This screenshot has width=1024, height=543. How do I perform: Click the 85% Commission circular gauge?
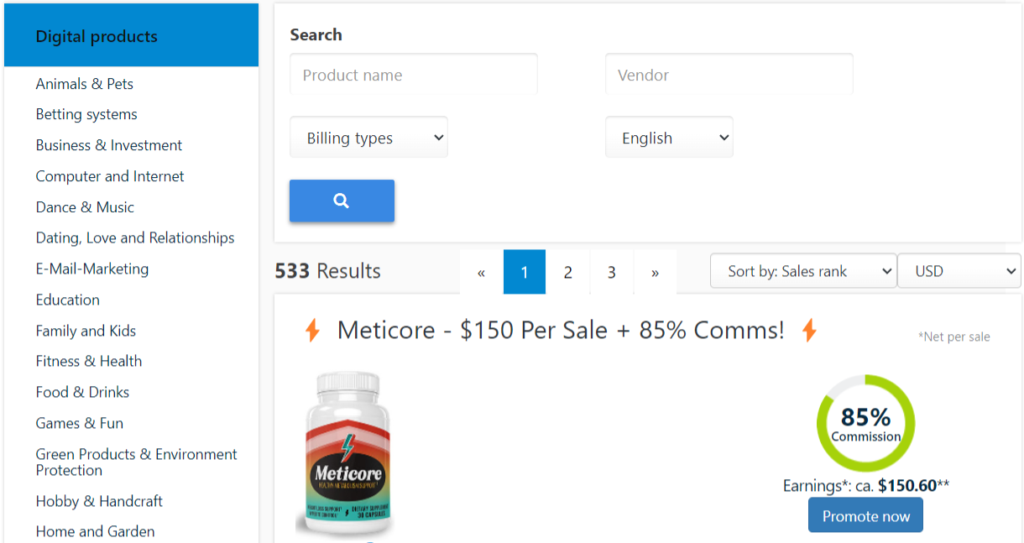[x=865, y=423]
